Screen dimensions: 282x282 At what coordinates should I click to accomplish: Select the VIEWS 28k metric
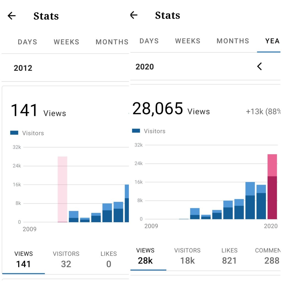coord(145,256)
